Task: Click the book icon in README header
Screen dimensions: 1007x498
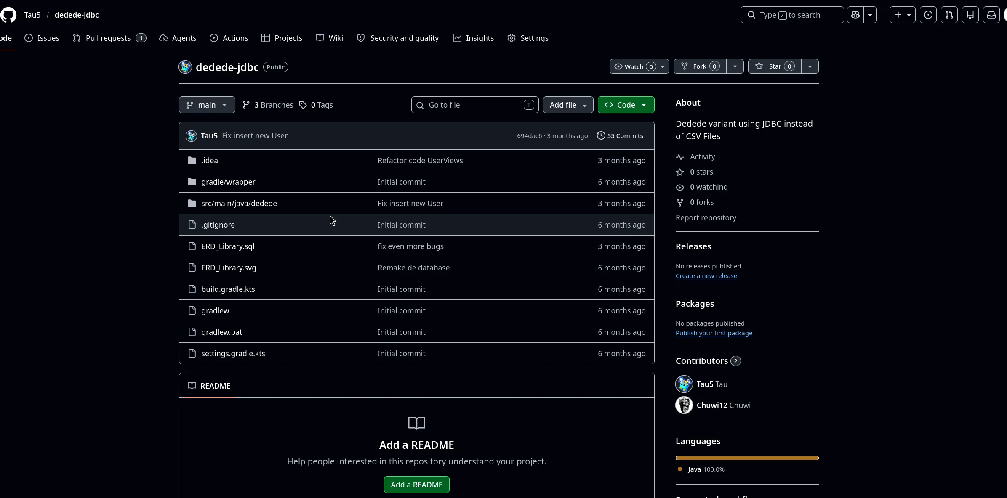Action: coord(192,386)
